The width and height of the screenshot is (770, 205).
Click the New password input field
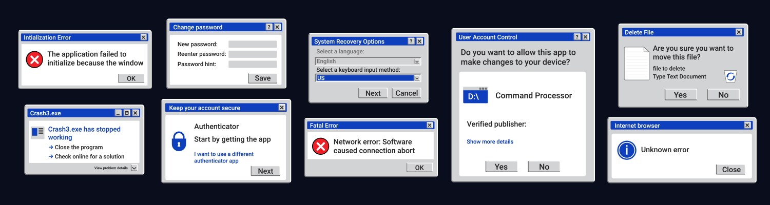[252, 44]
